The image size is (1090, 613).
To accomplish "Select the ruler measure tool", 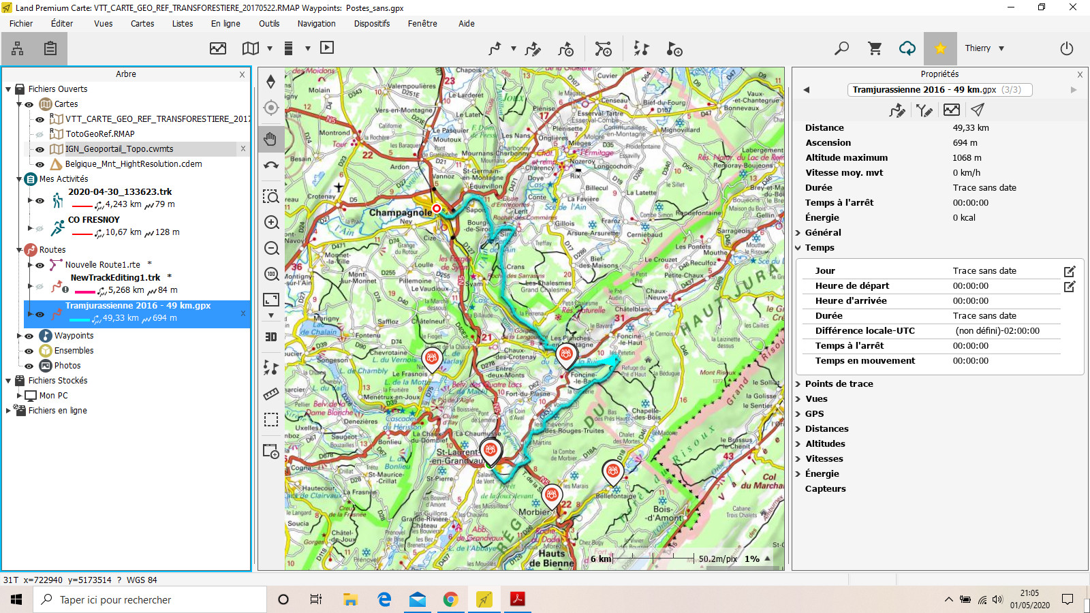I will pyautogui.click(x=271, y=394).
